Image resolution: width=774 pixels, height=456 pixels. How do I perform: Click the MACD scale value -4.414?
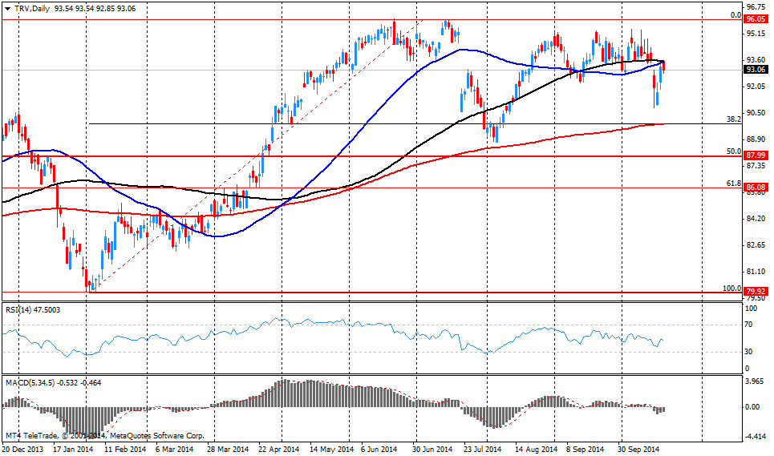coord(756,436)
